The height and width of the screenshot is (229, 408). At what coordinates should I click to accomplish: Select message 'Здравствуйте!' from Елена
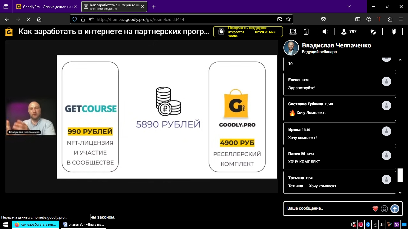[x=302, y=88]
